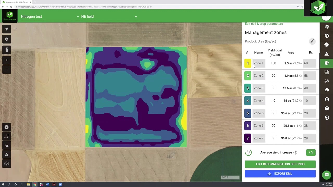Click the average yield increase info icon
The height and width of the screenshot is (187, 333).
295,152
